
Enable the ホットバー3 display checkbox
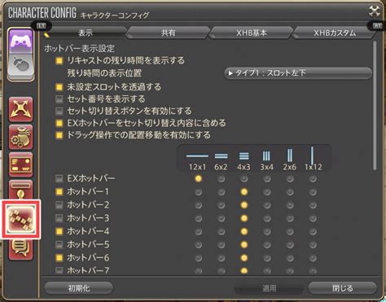[59, 218]
